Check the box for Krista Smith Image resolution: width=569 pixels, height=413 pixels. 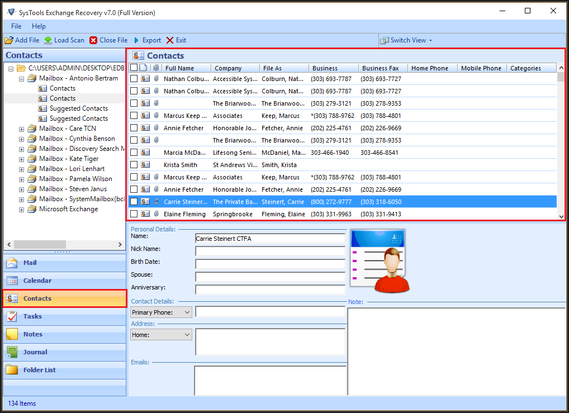click(x=134, y=165)
